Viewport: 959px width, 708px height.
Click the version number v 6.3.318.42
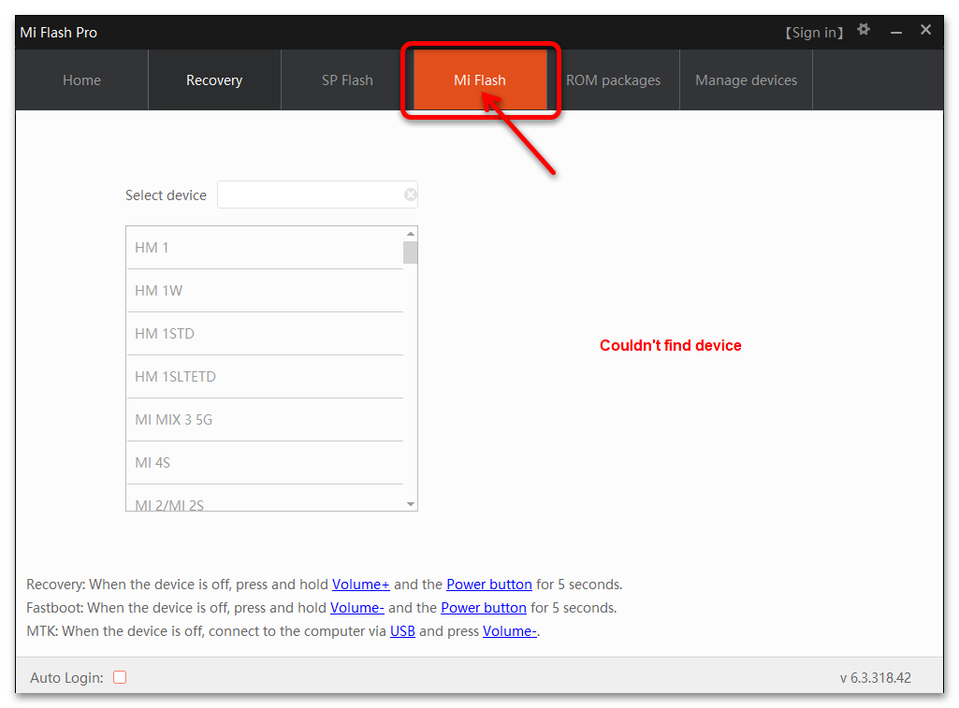click(875, 677)
